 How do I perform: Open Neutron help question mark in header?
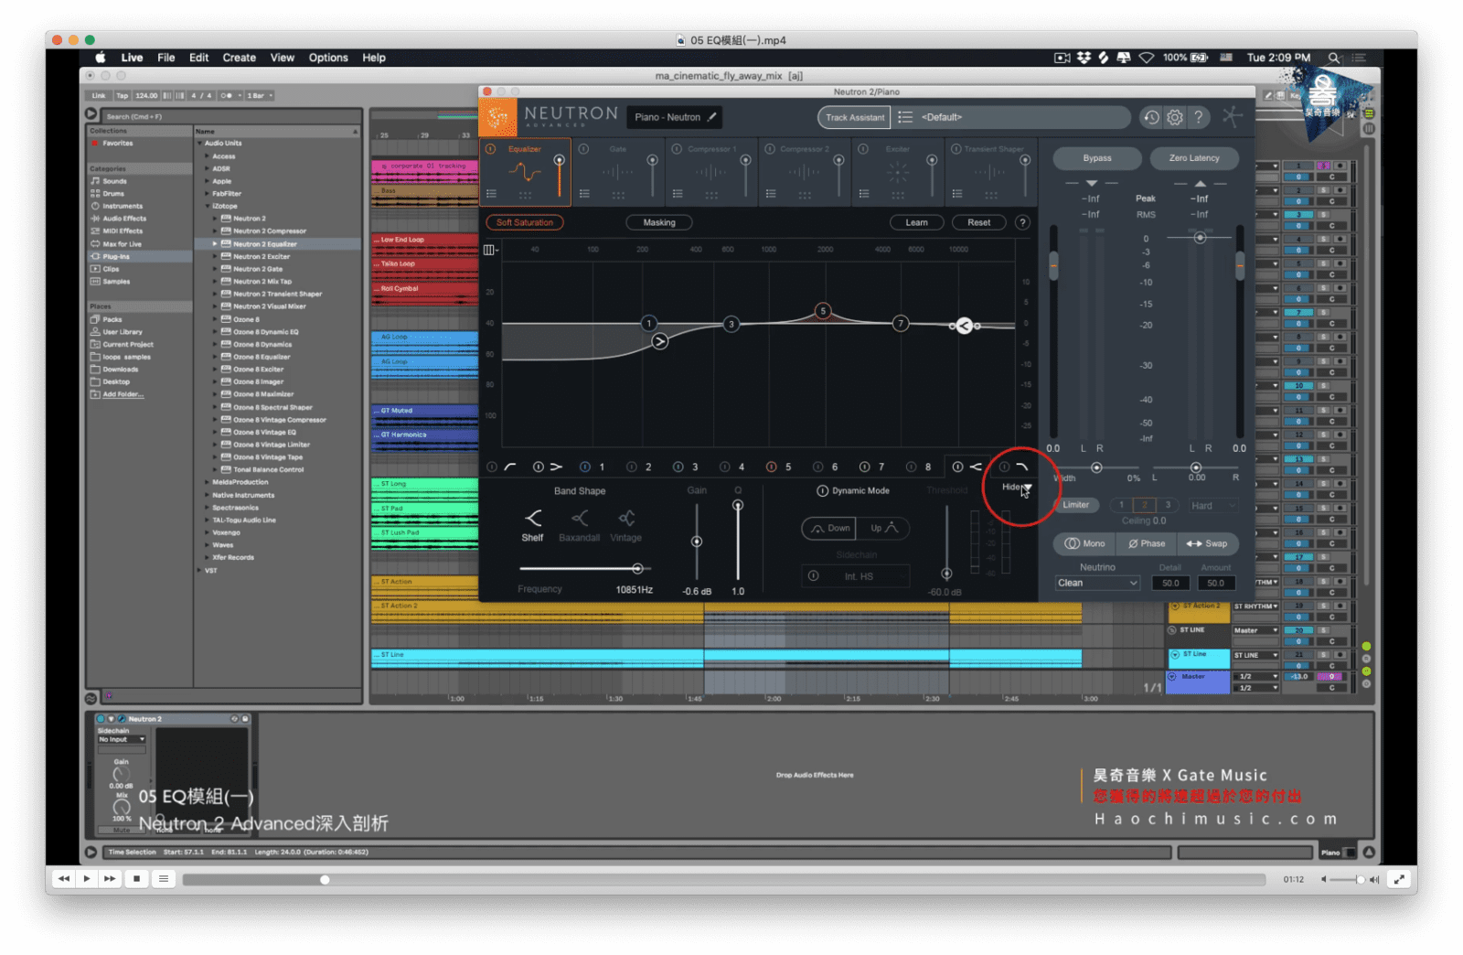click(x=1199, y=117)
